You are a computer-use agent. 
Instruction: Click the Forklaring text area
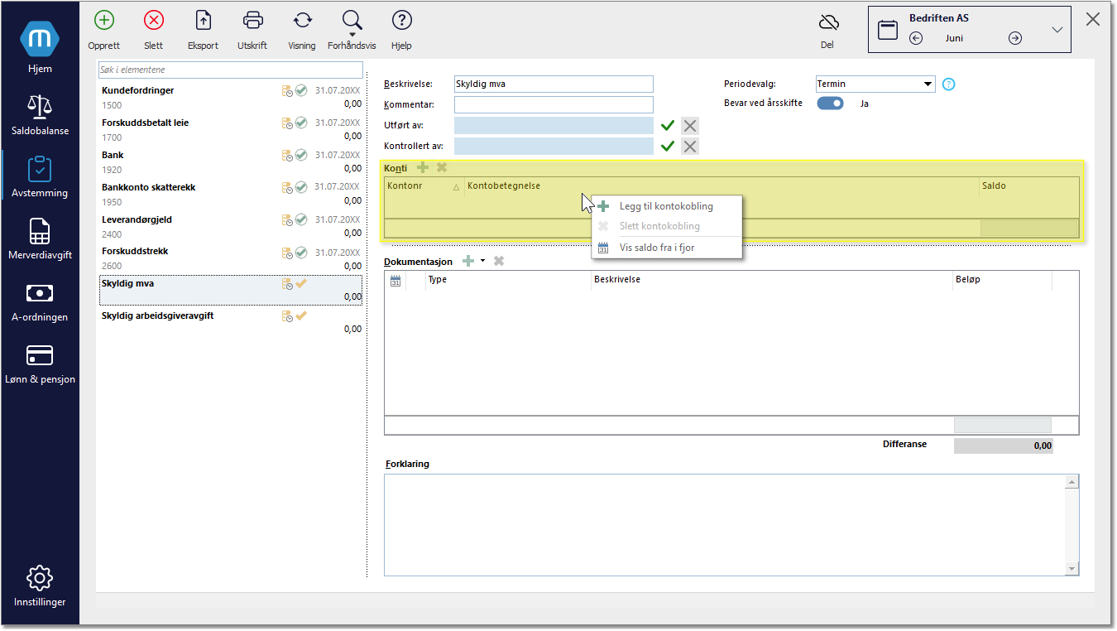point(725,524)
